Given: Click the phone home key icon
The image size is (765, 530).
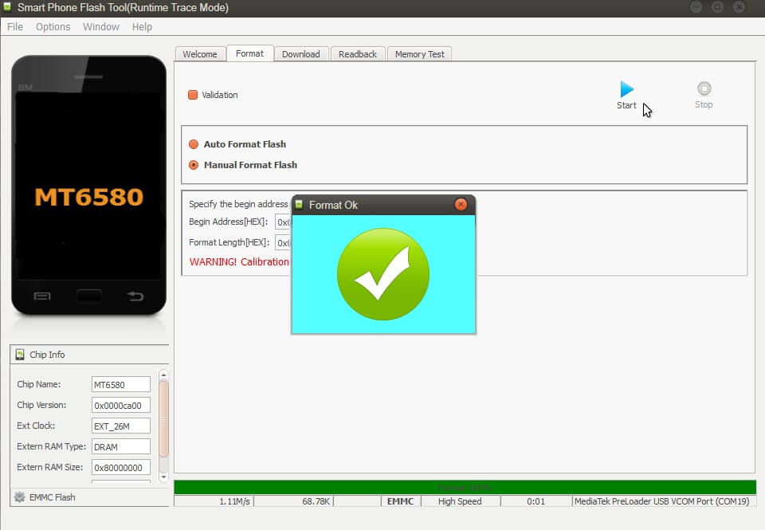Looking at the screenshot, I should (x=88, y=296).
